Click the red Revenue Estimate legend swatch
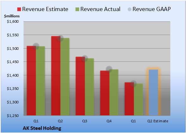Viewport: 186px width, 133px height. pyautogui.click(x=19, y=9)
